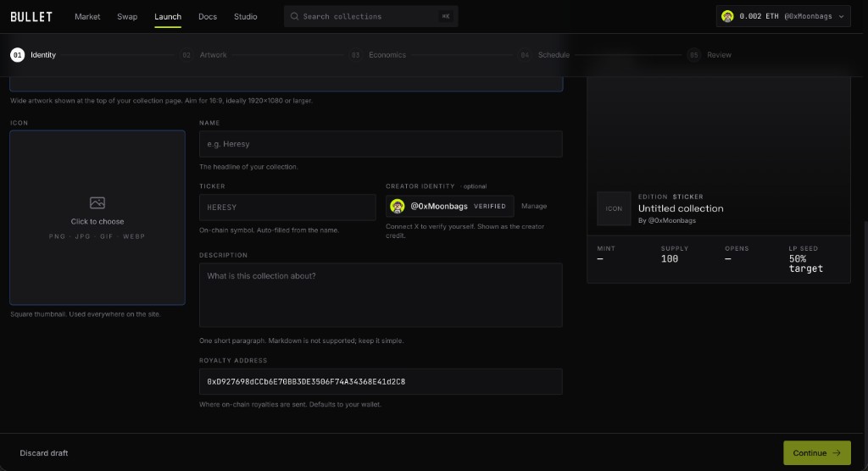Click the step 03 circle badge

355,55
